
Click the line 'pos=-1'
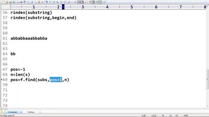tap(18, 69)
